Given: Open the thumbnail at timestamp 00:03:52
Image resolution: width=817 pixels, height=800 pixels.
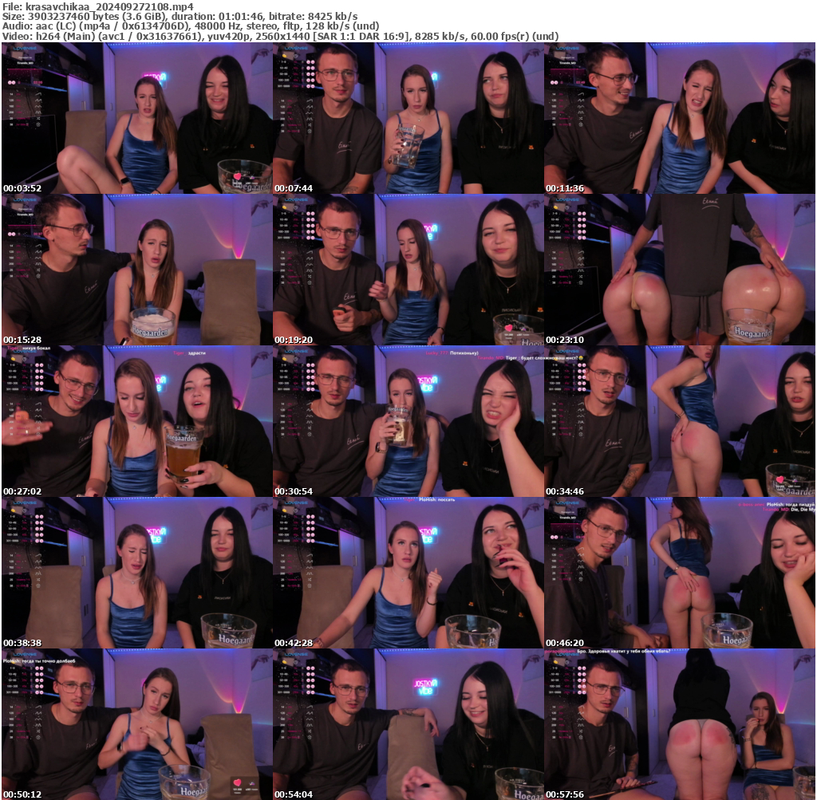Looking at the screenshot, I should tap(136, 118).
